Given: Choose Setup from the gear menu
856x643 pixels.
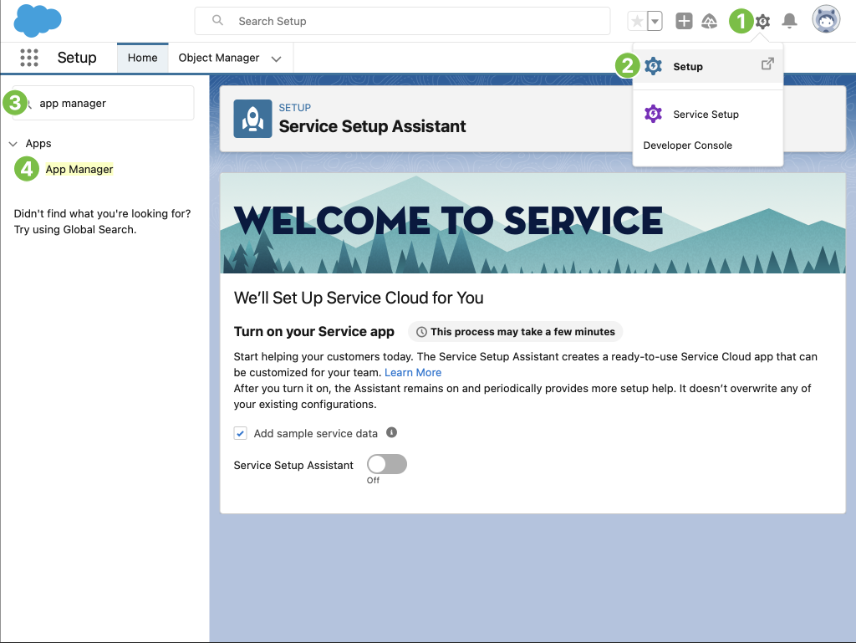Looking at the screenshot, I should tap(688, 67).
